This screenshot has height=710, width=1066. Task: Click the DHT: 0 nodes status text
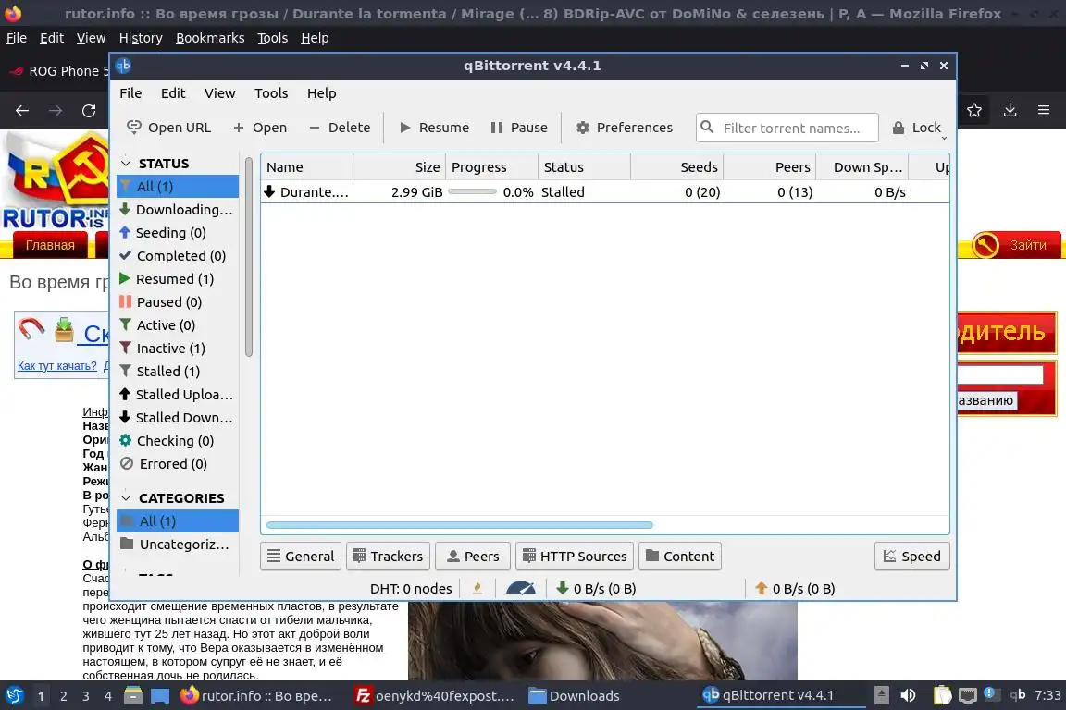[x=411, y=588]
